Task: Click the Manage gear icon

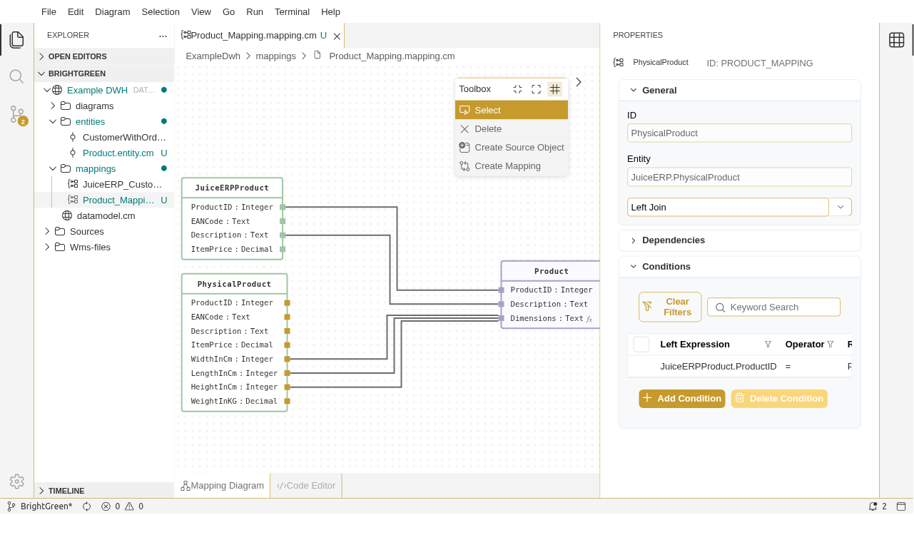Action: click(16, 481)
